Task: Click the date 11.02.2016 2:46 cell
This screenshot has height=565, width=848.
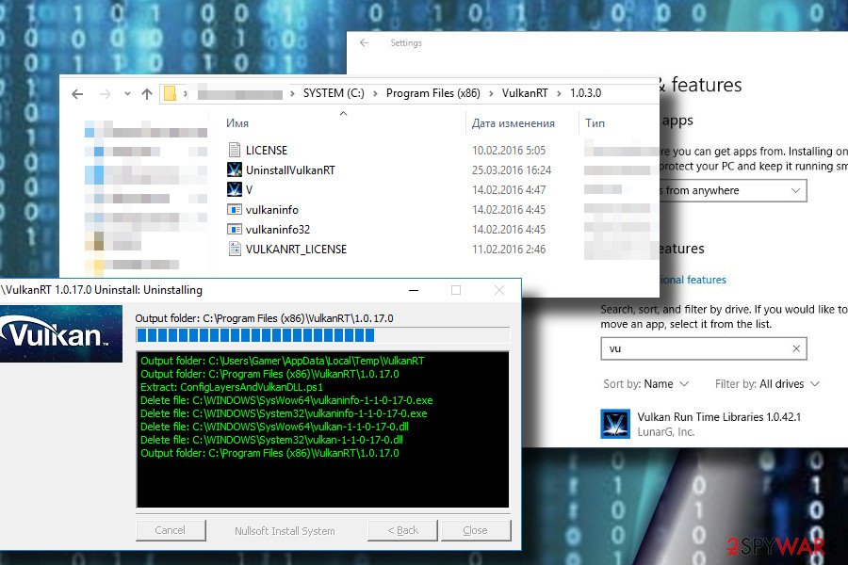Action: pyautogui.click(x=509, y=250)
